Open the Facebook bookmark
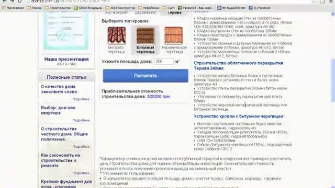335x188 pixels. [x=260, y=8]
